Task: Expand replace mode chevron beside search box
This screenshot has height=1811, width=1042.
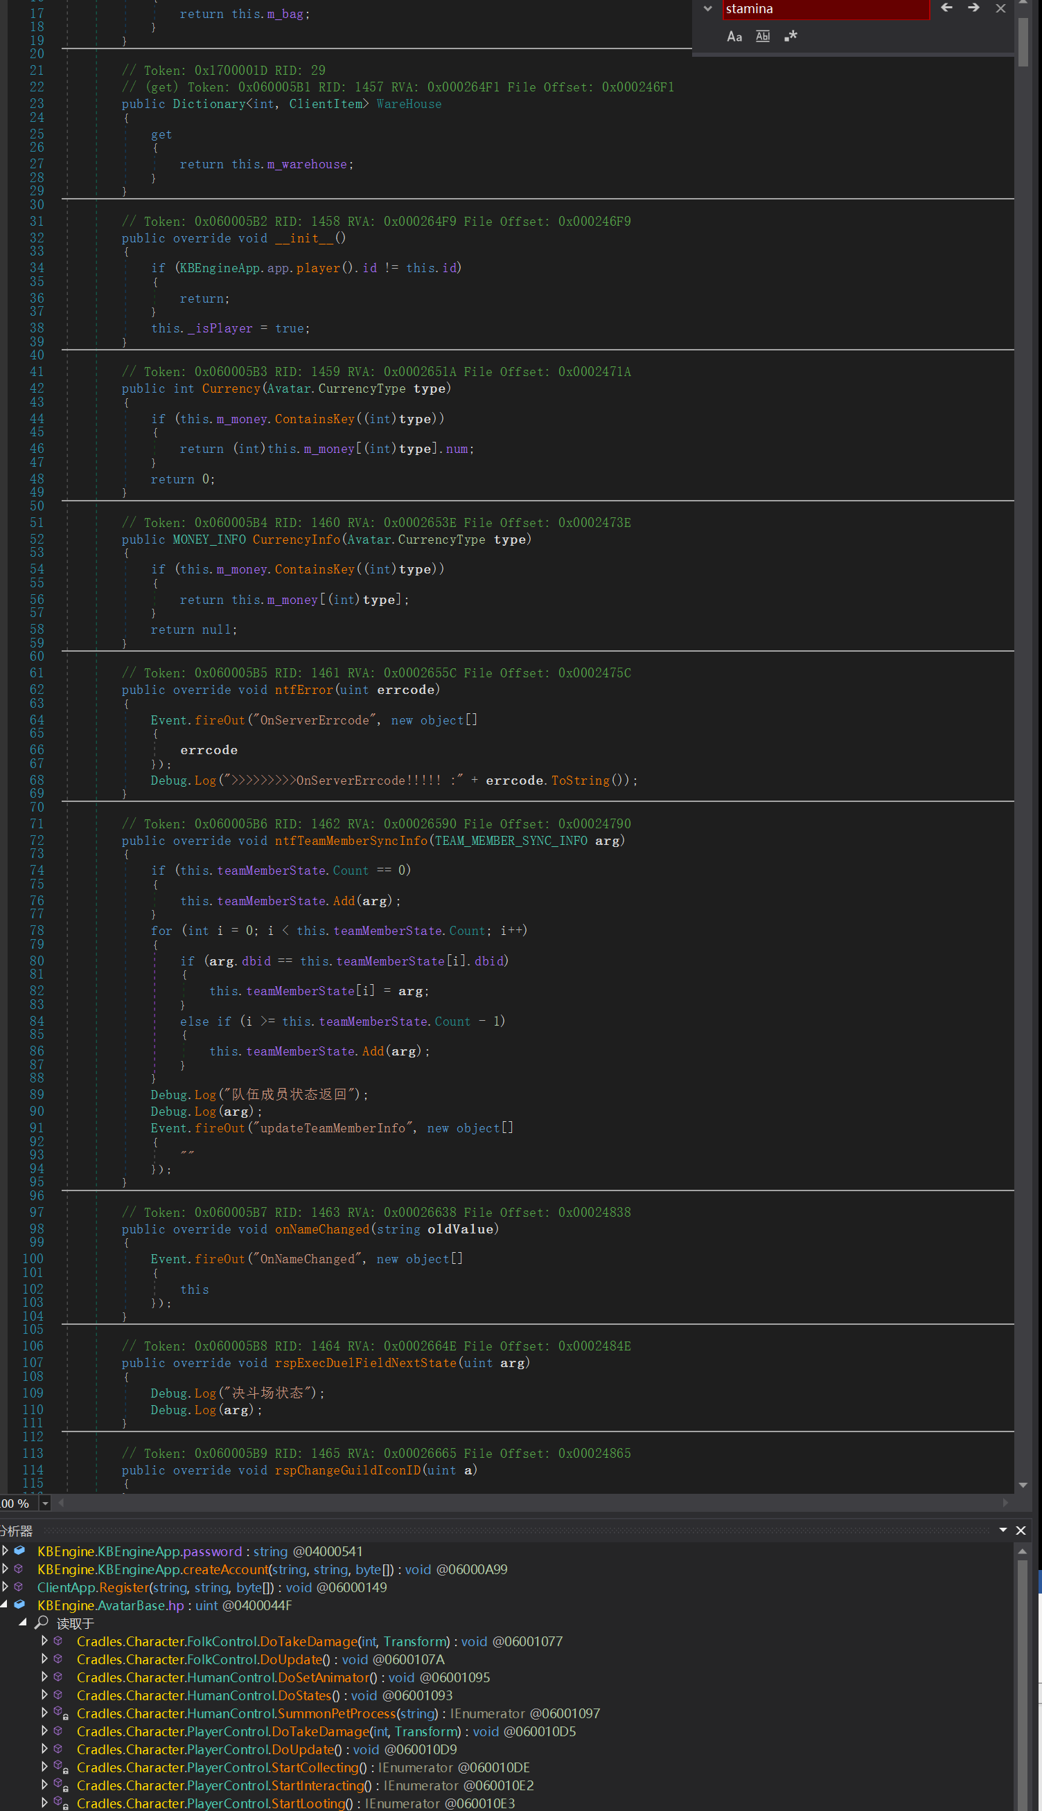Action: point(707,8)
